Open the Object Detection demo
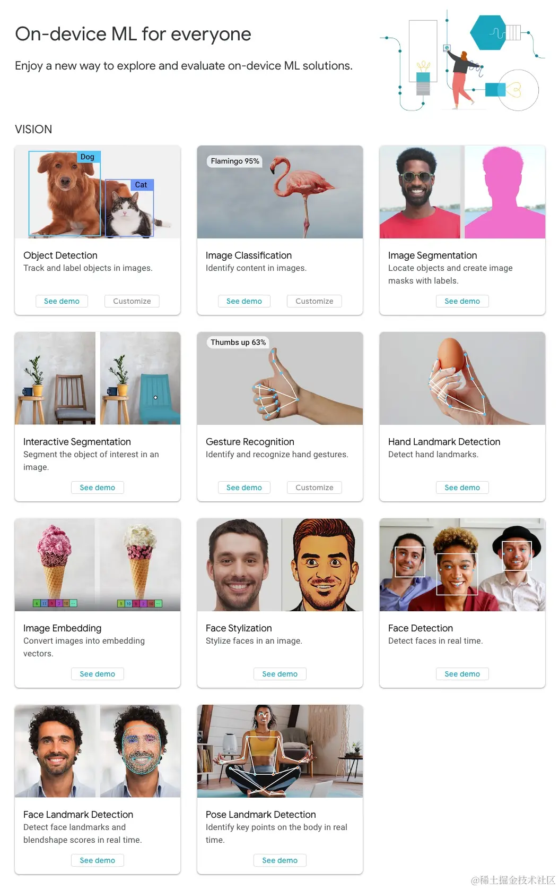Image resolution: width=559 pixels, height=889 pixels. (62, 301)
